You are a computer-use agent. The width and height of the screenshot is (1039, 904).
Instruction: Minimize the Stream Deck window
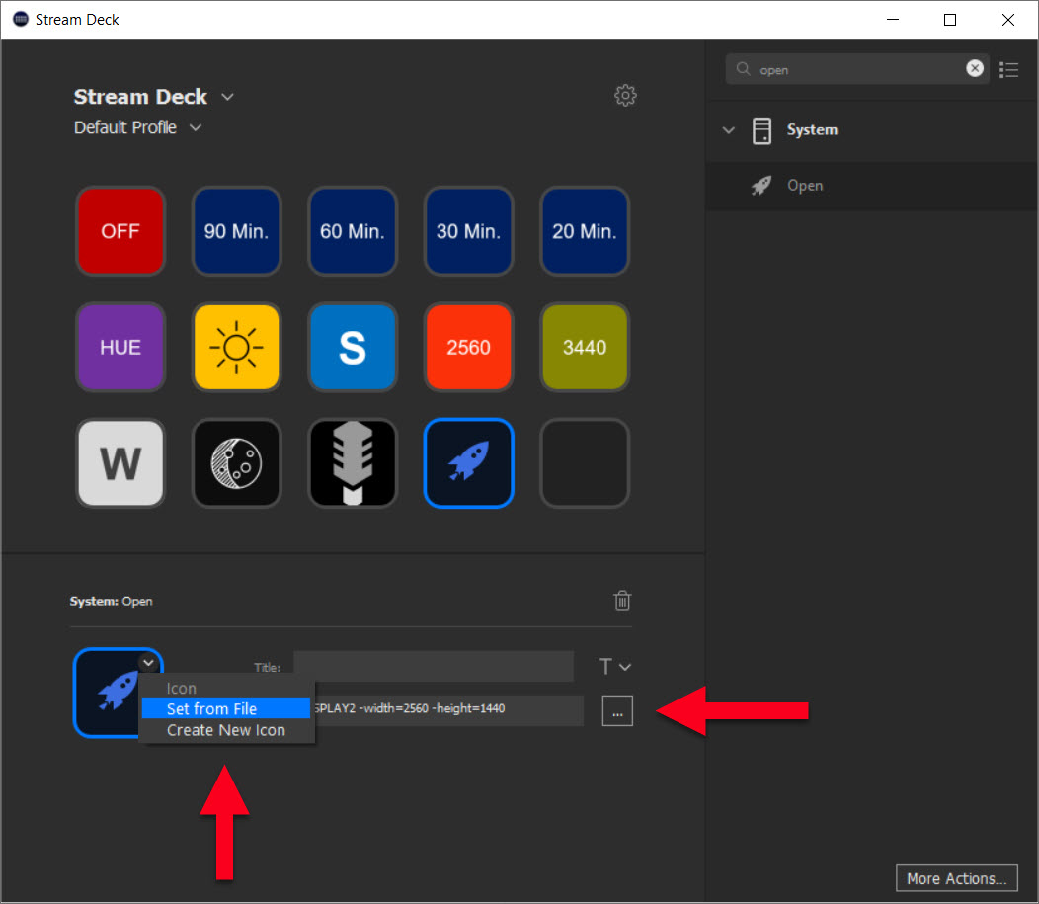point(893,19)
